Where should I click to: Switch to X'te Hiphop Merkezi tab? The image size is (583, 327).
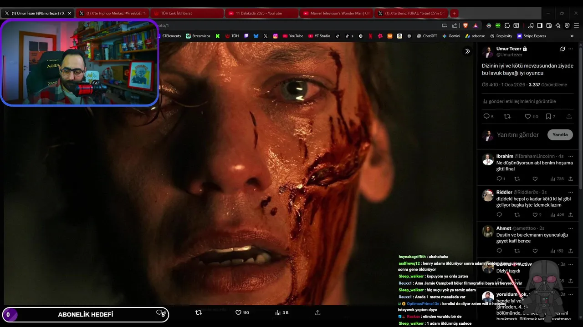(112, 13)
